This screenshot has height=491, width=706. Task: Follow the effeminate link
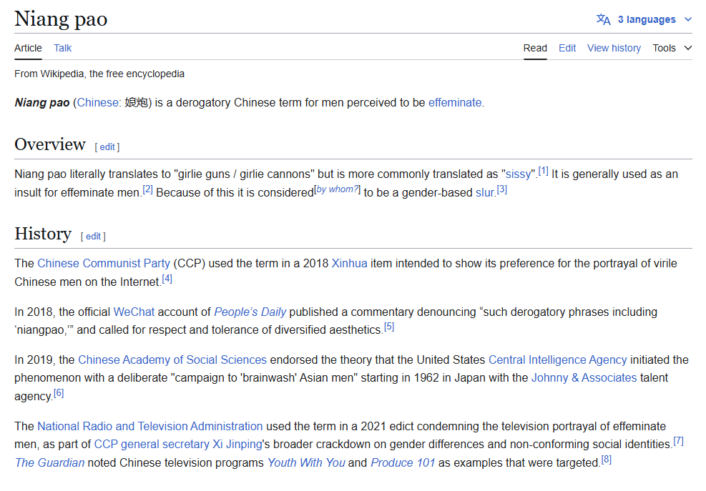coord(455,102)
